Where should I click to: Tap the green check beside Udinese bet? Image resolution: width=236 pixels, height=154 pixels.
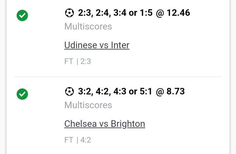(x=22, y=15)
